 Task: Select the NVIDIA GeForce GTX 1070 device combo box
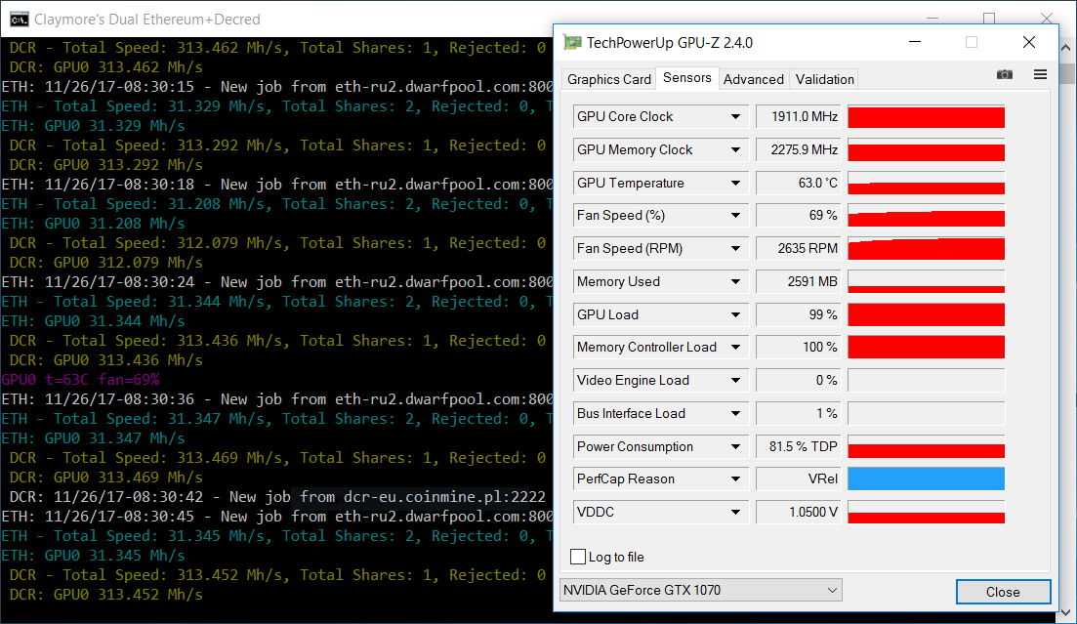pos(701,591)
